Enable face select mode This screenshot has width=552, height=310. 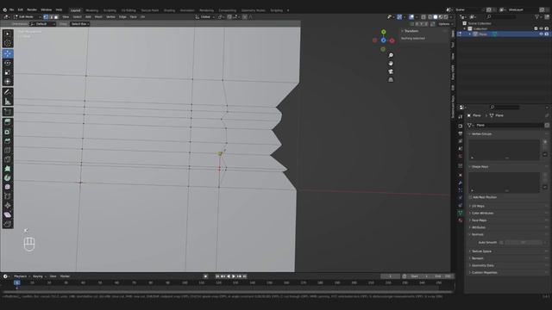point(56,17)
